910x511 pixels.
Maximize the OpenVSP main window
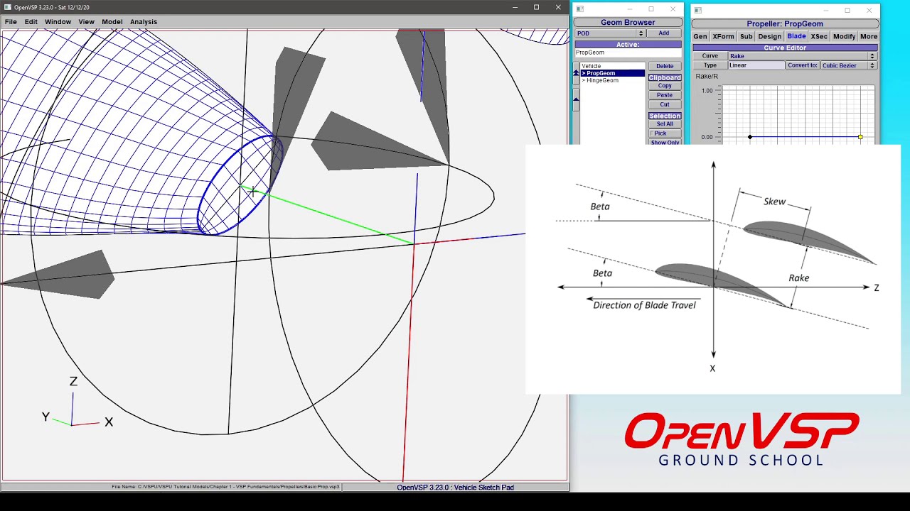point(536,7)
